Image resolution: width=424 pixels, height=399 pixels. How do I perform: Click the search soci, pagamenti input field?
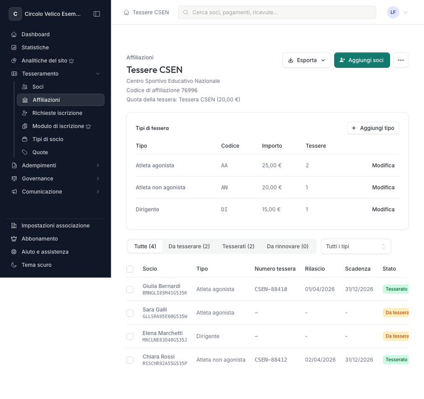pyautogui.click(x=277, y=12)
